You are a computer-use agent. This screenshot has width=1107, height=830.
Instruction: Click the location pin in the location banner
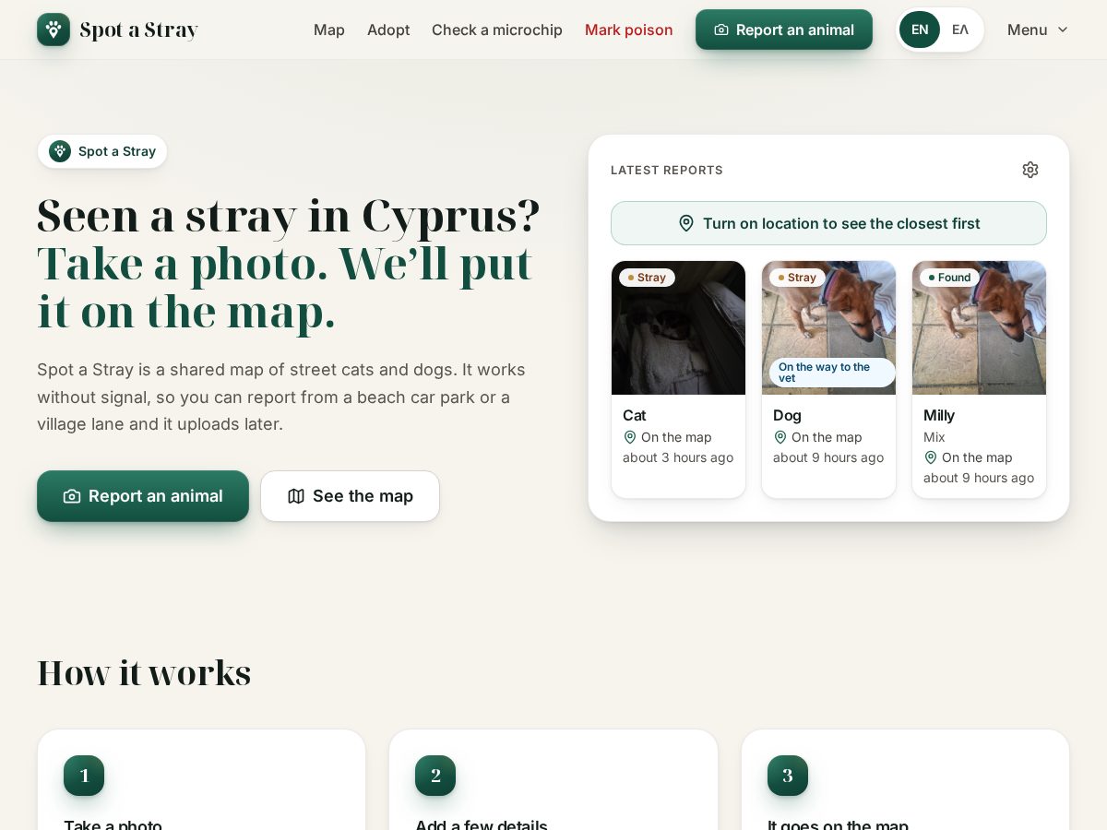(x=686, y=223)
